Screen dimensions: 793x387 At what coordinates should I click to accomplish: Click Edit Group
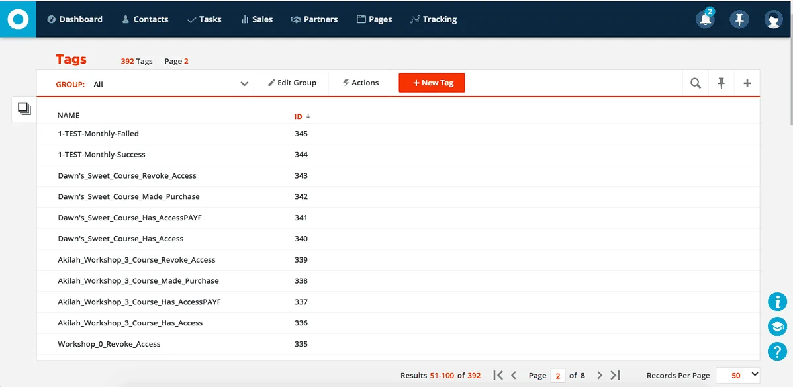[x=292, y=83]
